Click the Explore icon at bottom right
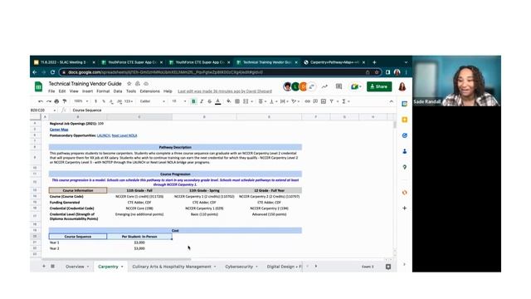 click(388, 267)
